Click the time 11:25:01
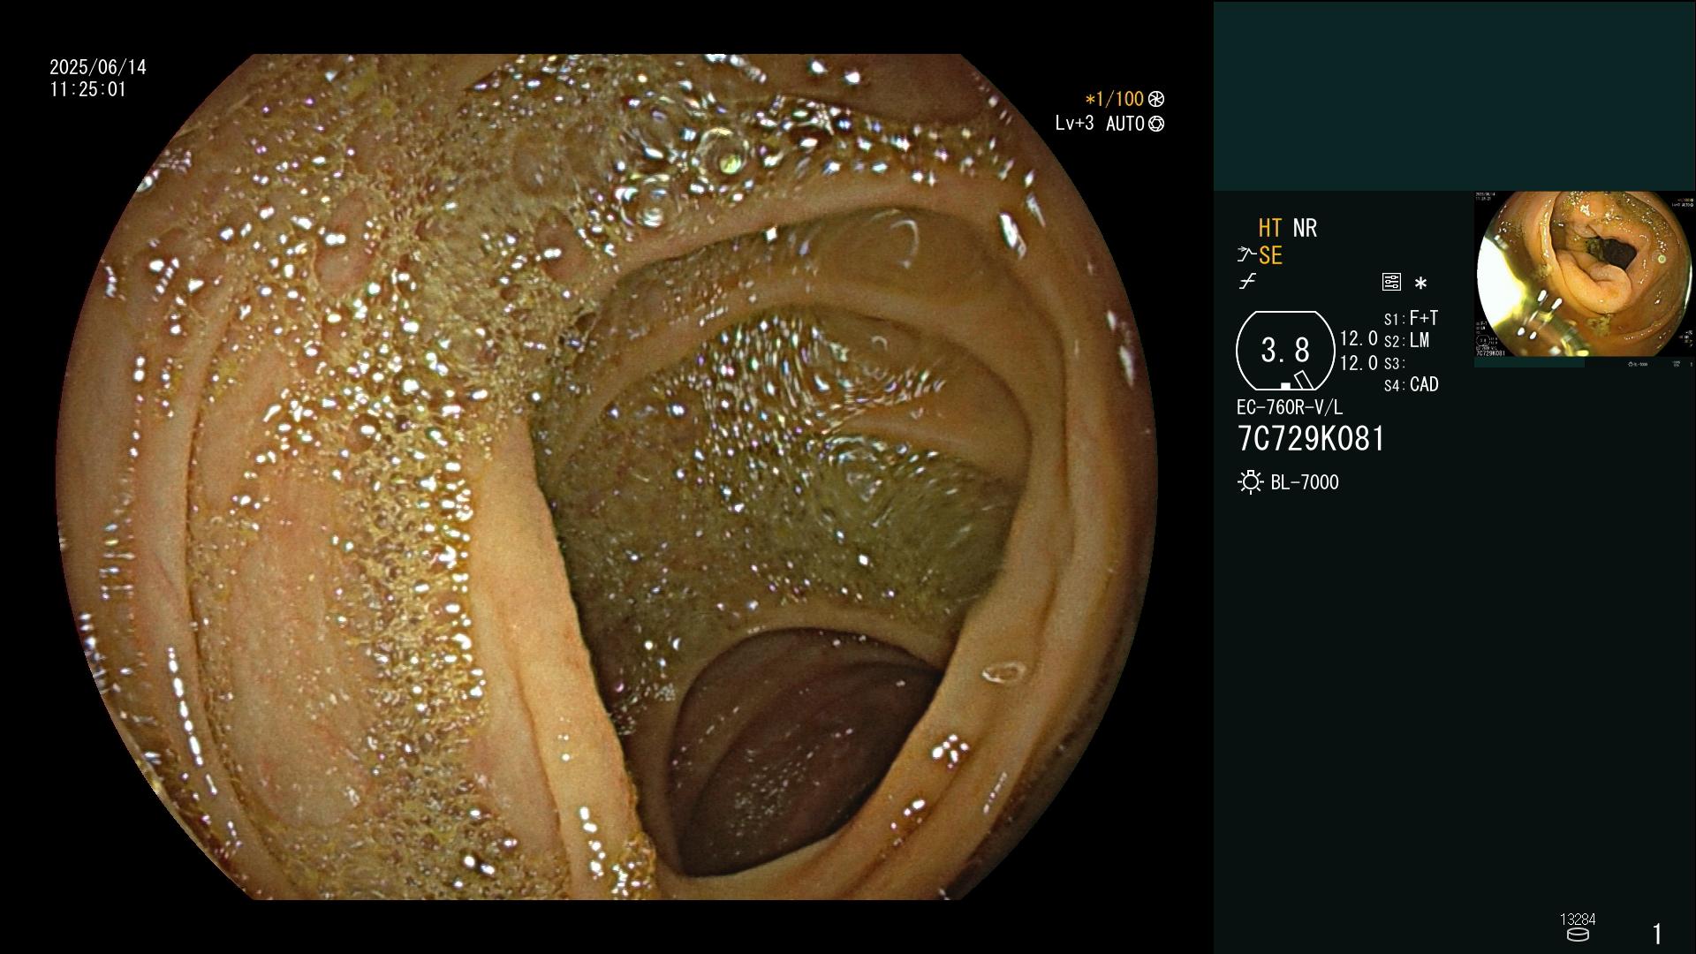The height and width of the screenshot is (954, 1696). (x=88, y=89)
